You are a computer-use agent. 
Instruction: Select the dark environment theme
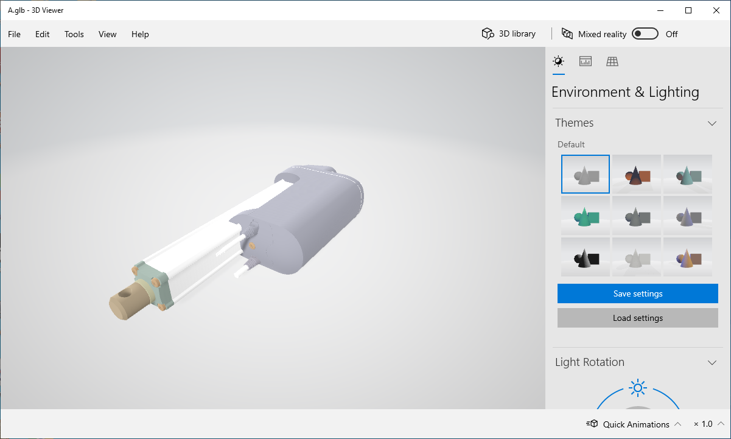coord(585,256)
